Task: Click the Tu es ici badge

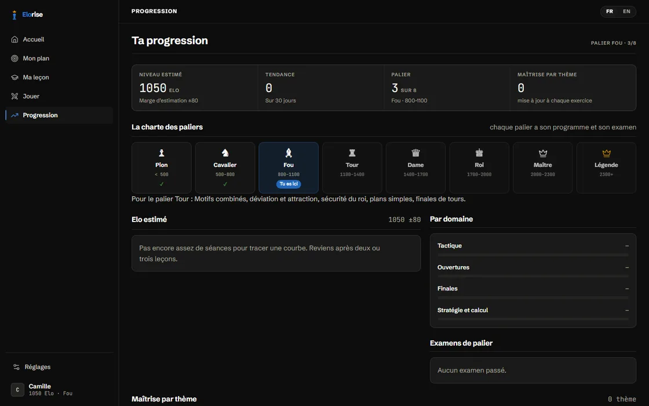Action: click(x=289, y=184)
